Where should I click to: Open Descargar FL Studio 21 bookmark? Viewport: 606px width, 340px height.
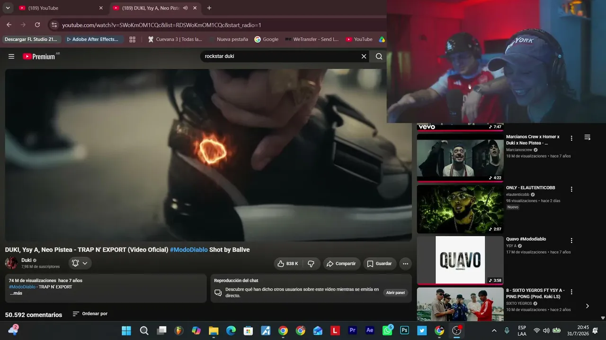(x=31, y=39)
